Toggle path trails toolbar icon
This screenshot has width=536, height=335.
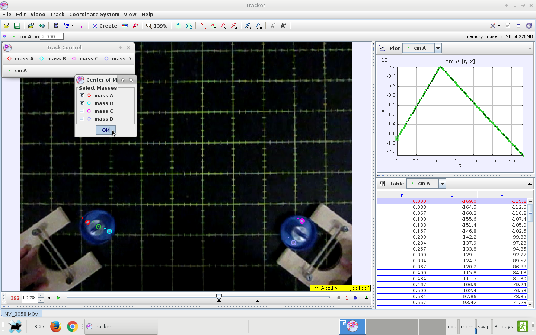pyautogui.click(x=202, y=26)
